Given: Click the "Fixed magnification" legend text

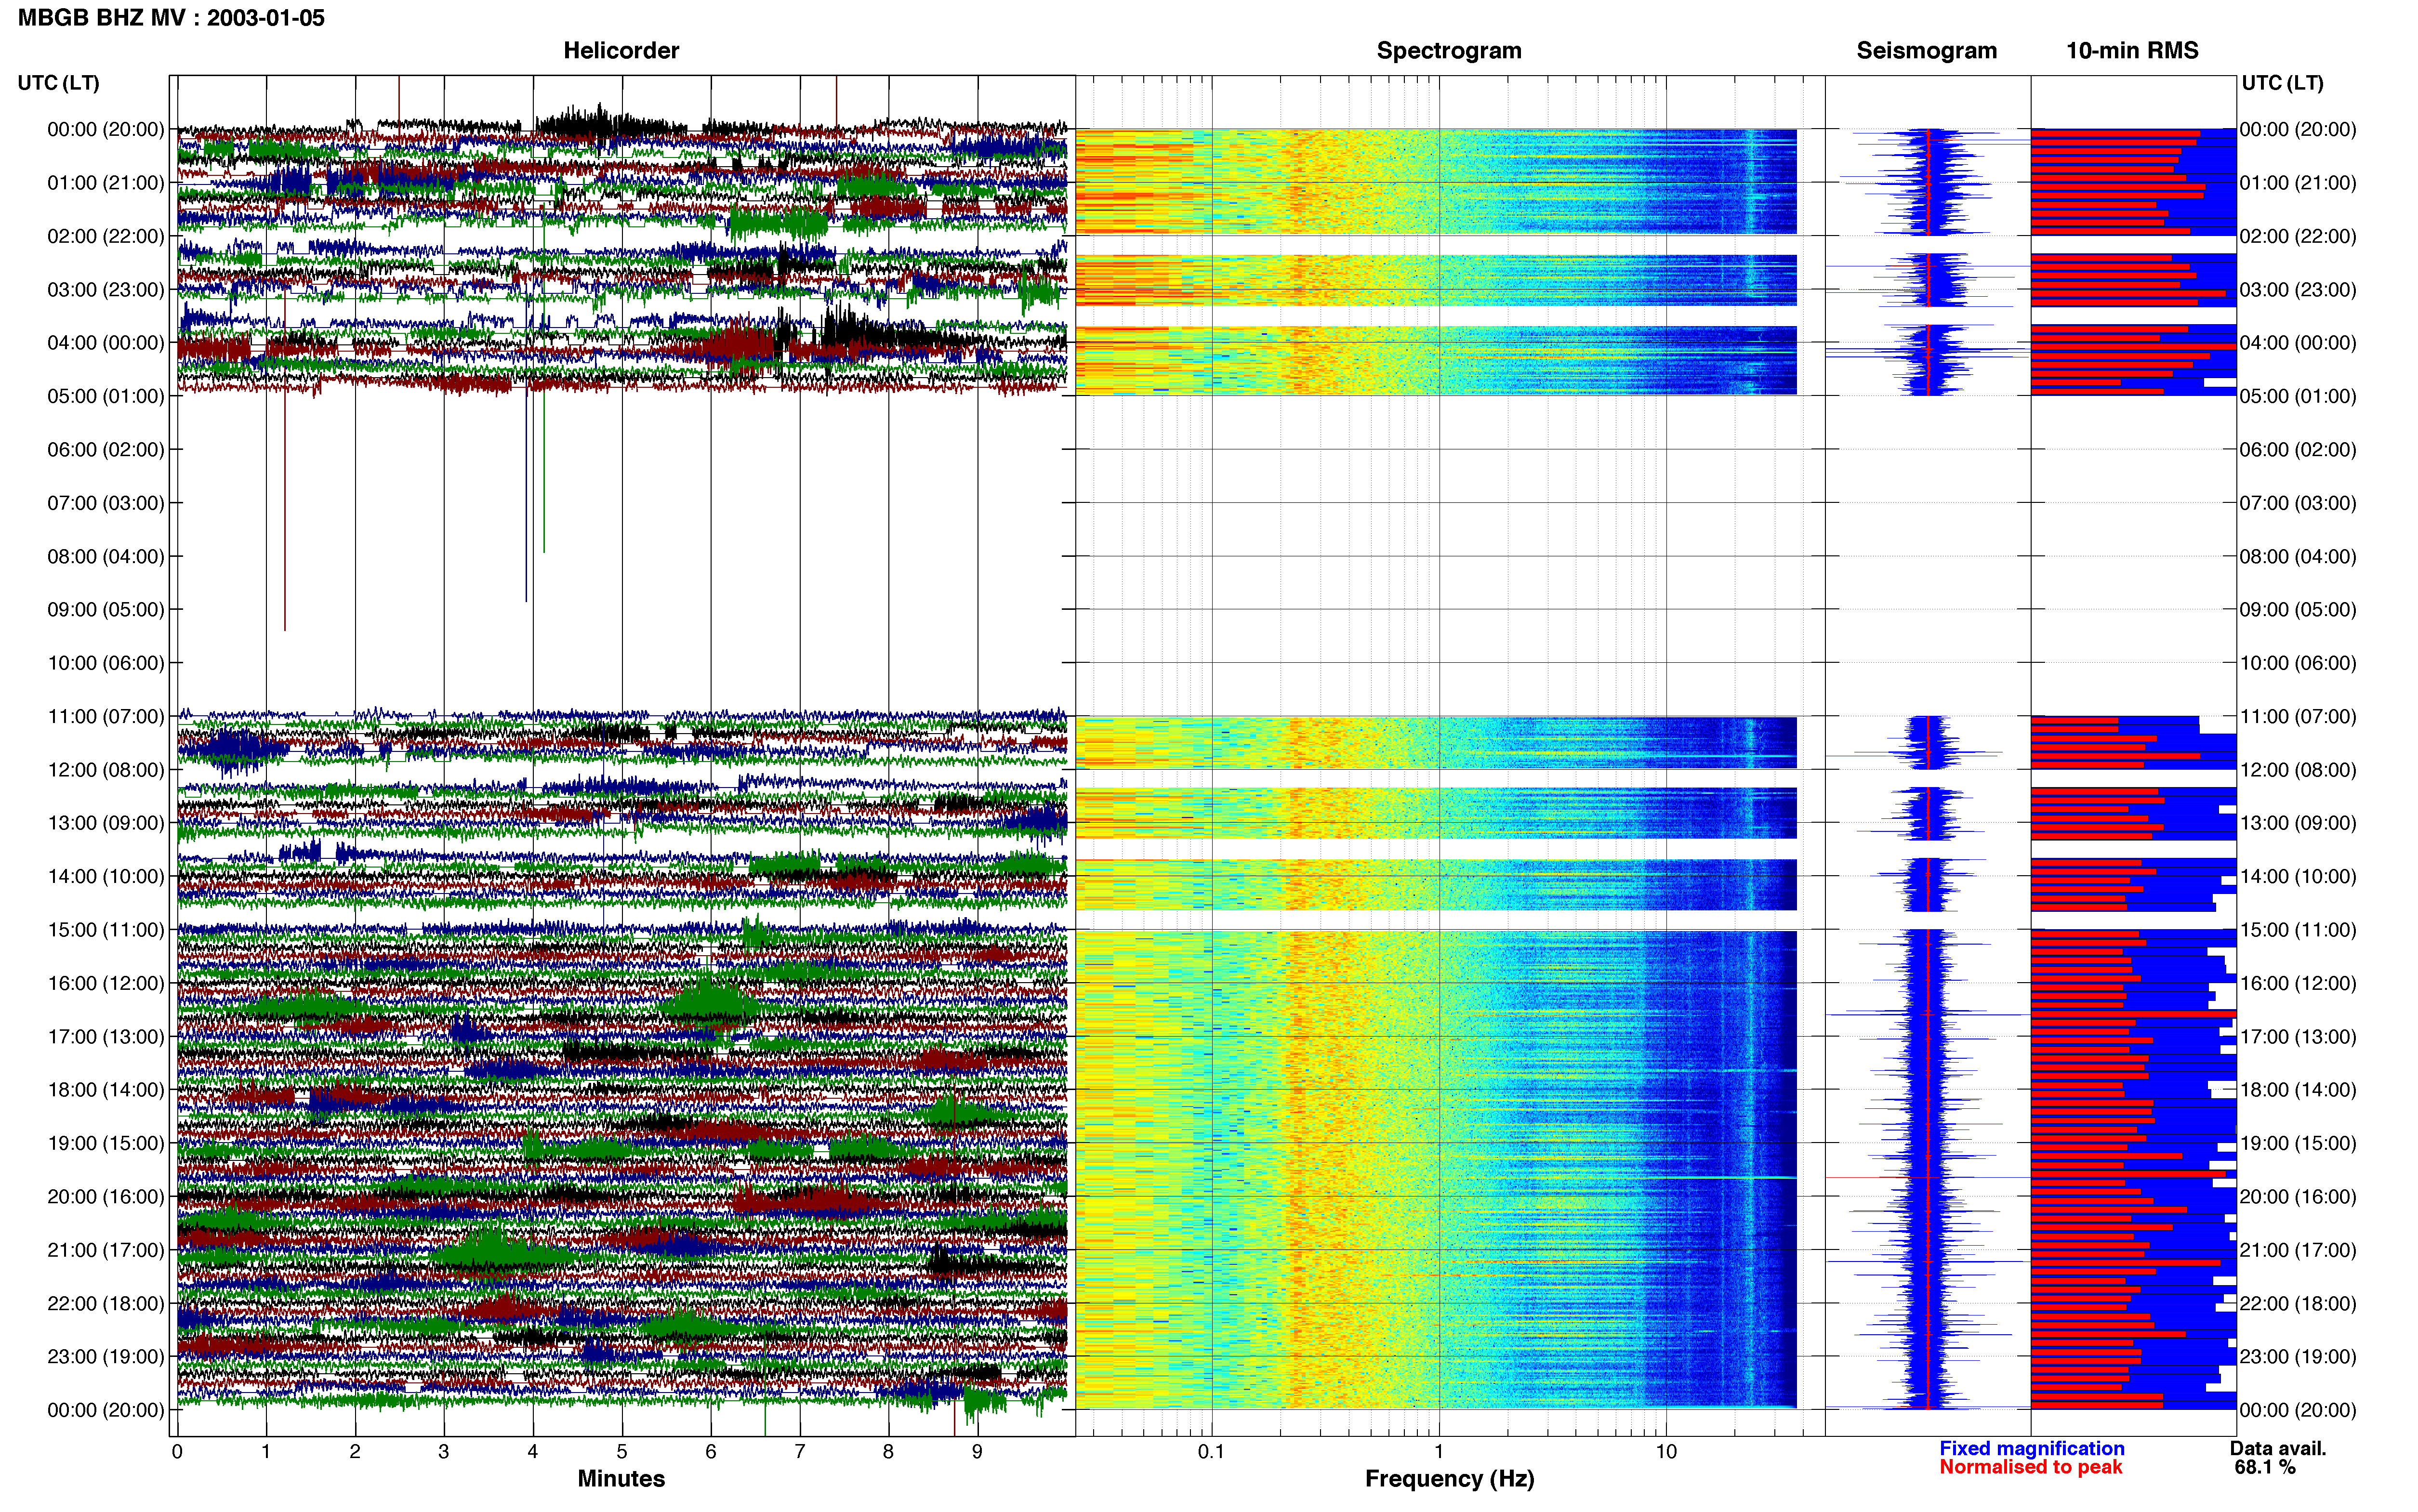Looking at the screenshot, I should point(2031,1448).
